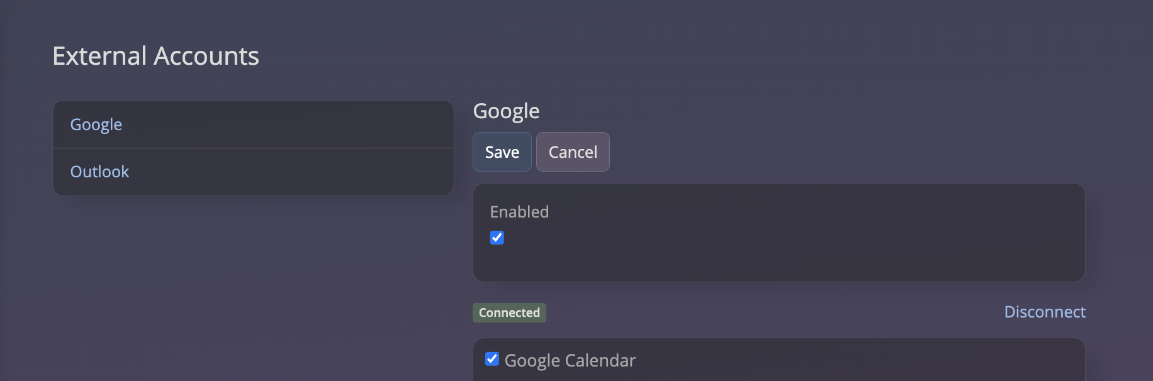Click the Google Calendar label text
The height and width of the screenshot is (381, 1153).
pyautogui.click(x=570, y=360)
